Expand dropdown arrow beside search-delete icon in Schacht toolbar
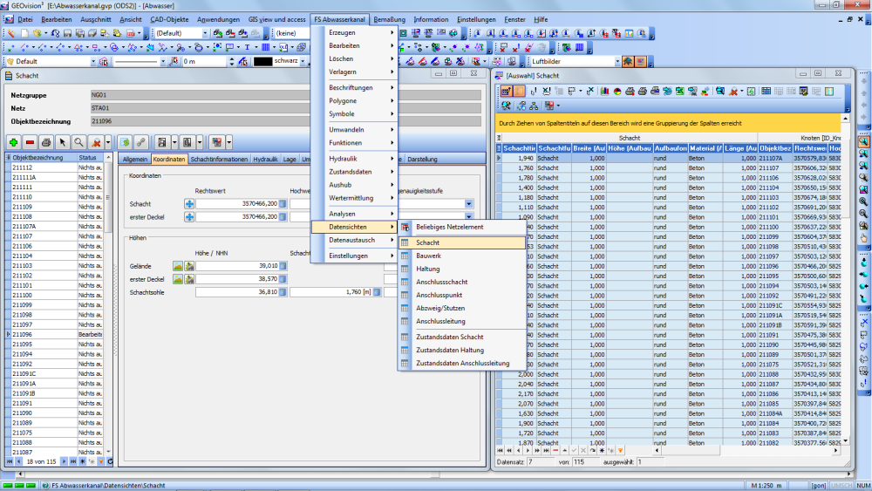Viewport: 872px width, 491px height. coord(108,142)
